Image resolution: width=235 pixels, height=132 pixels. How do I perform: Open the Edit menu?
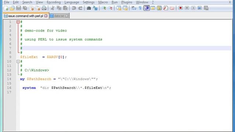pos(15,2)
